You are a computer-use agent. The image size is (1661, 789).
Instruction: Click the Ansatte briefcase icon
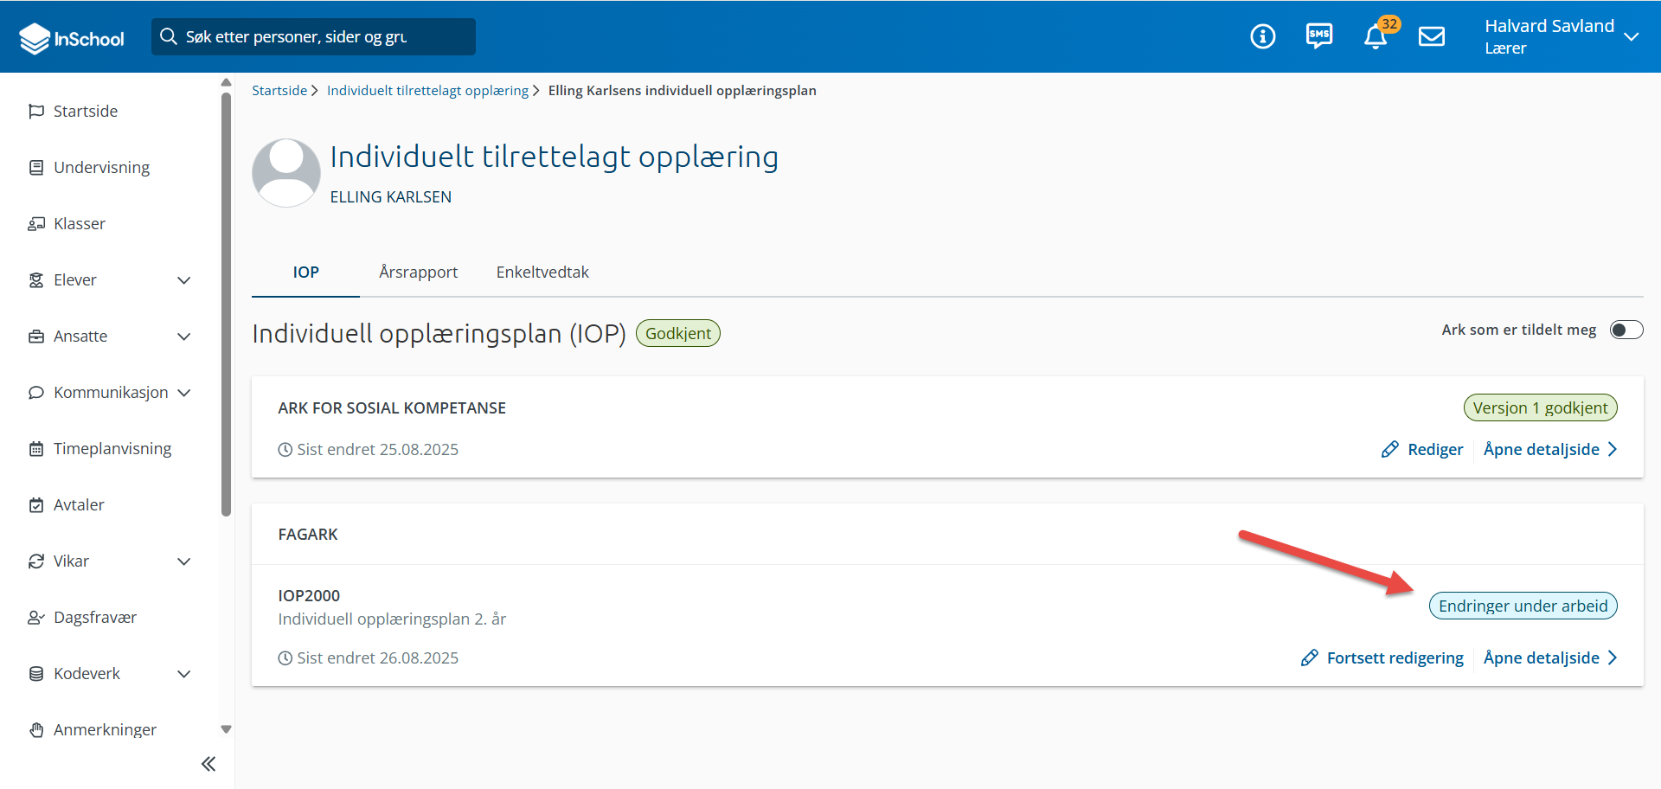[36, 336]
